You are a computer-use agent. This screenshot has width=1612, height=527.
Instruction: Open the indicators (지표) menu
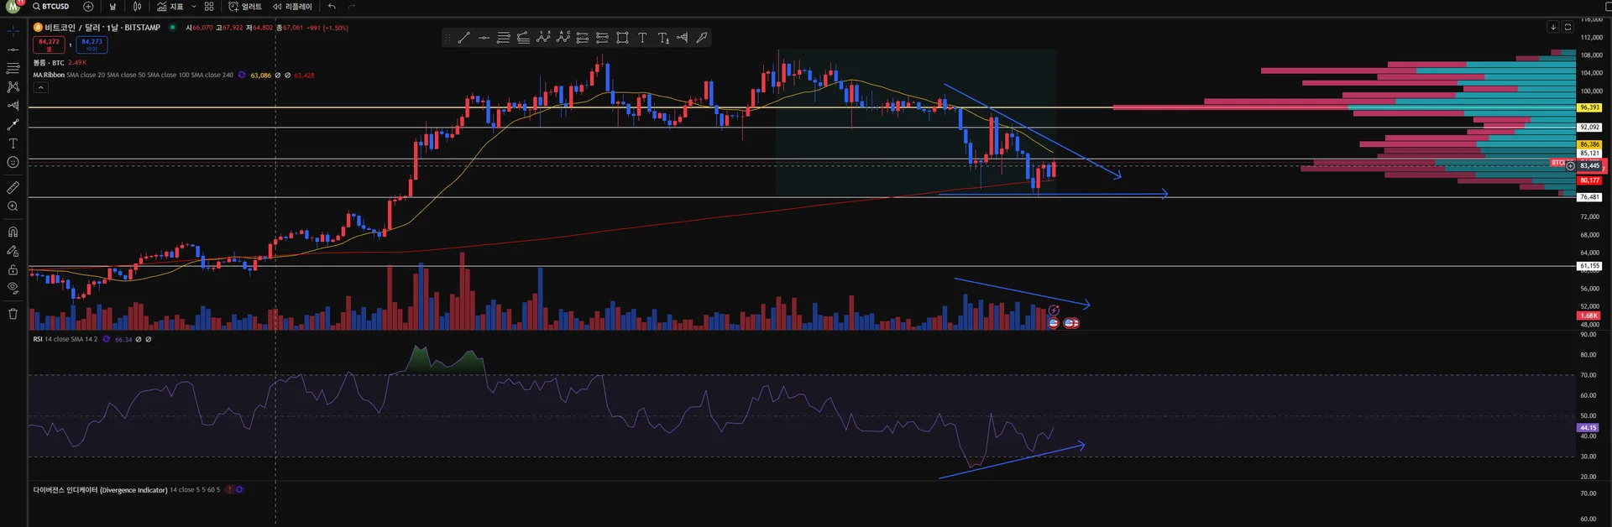pyautogui.click(x=170, y=7)
